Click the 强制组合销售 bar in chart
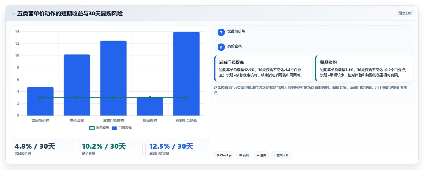This screenshot has width=424, height=170. coord(186,74)
